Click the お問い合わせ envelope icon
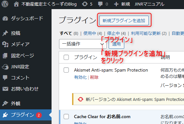Viewport: 184px width, 124px height. (x=5, y=89)
